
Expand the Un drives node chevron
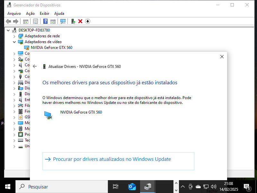coord(14,146)
